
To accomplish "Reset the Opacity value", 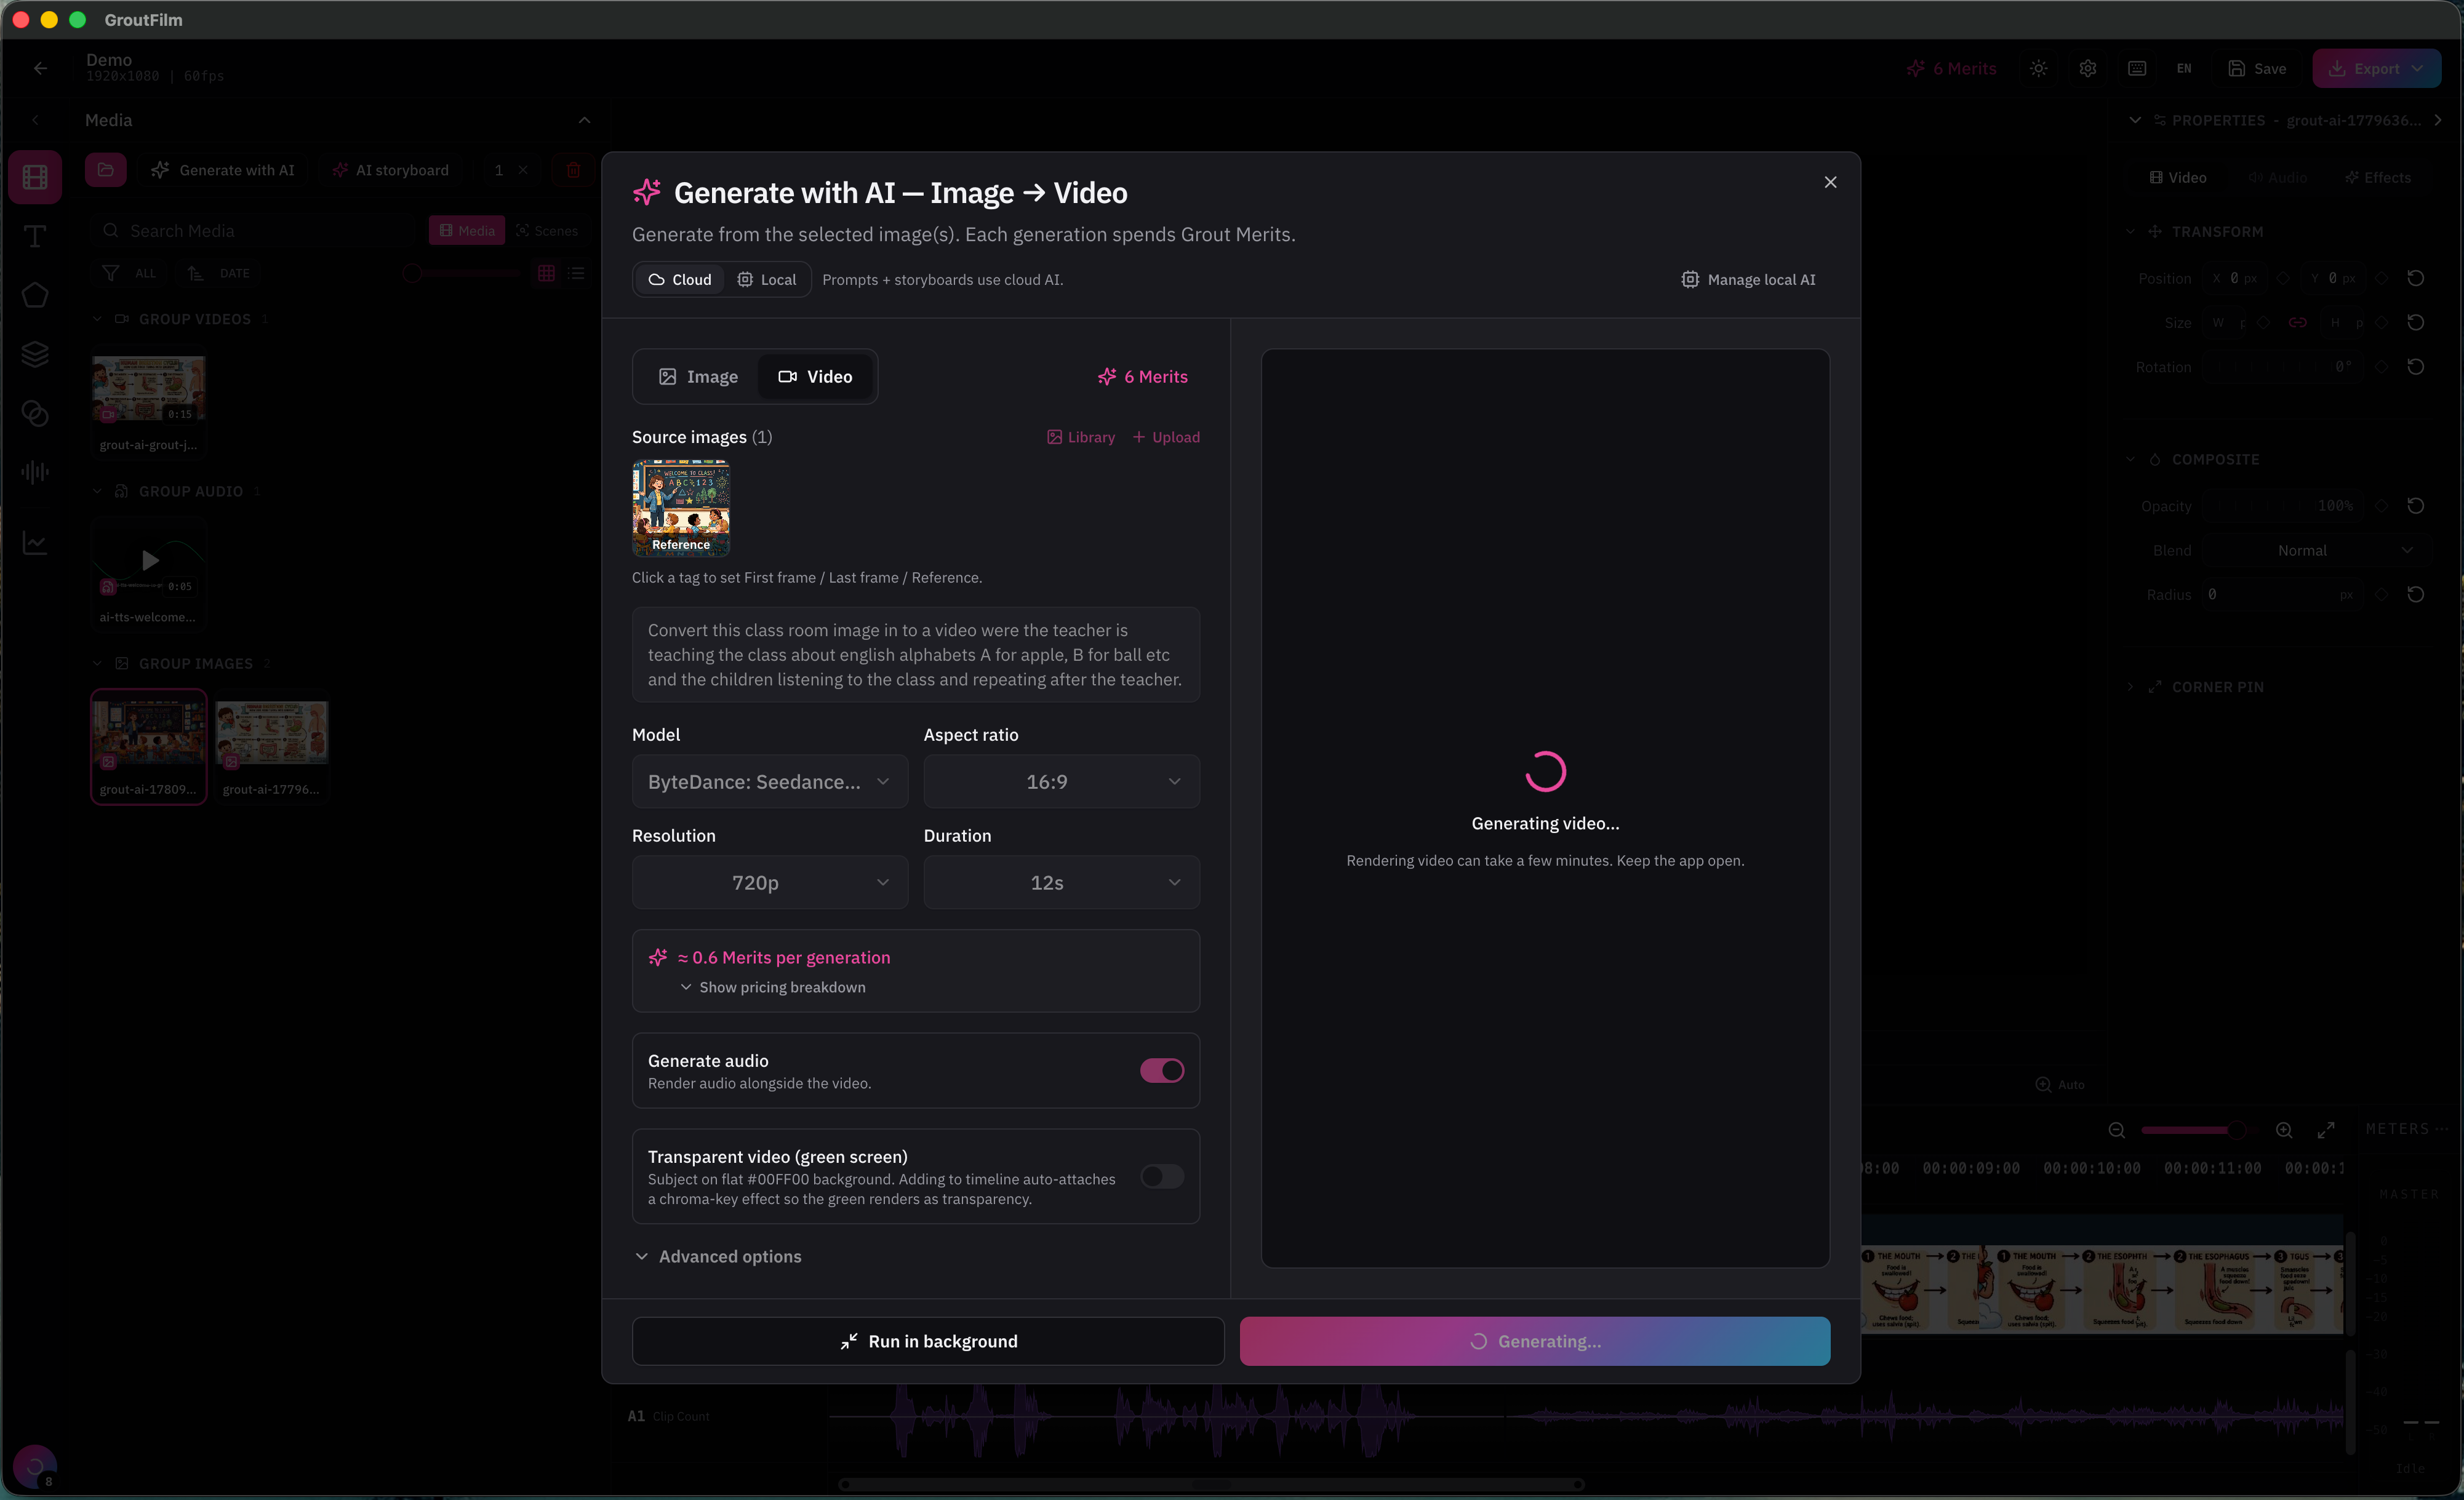I will (x=2416, y=506).
